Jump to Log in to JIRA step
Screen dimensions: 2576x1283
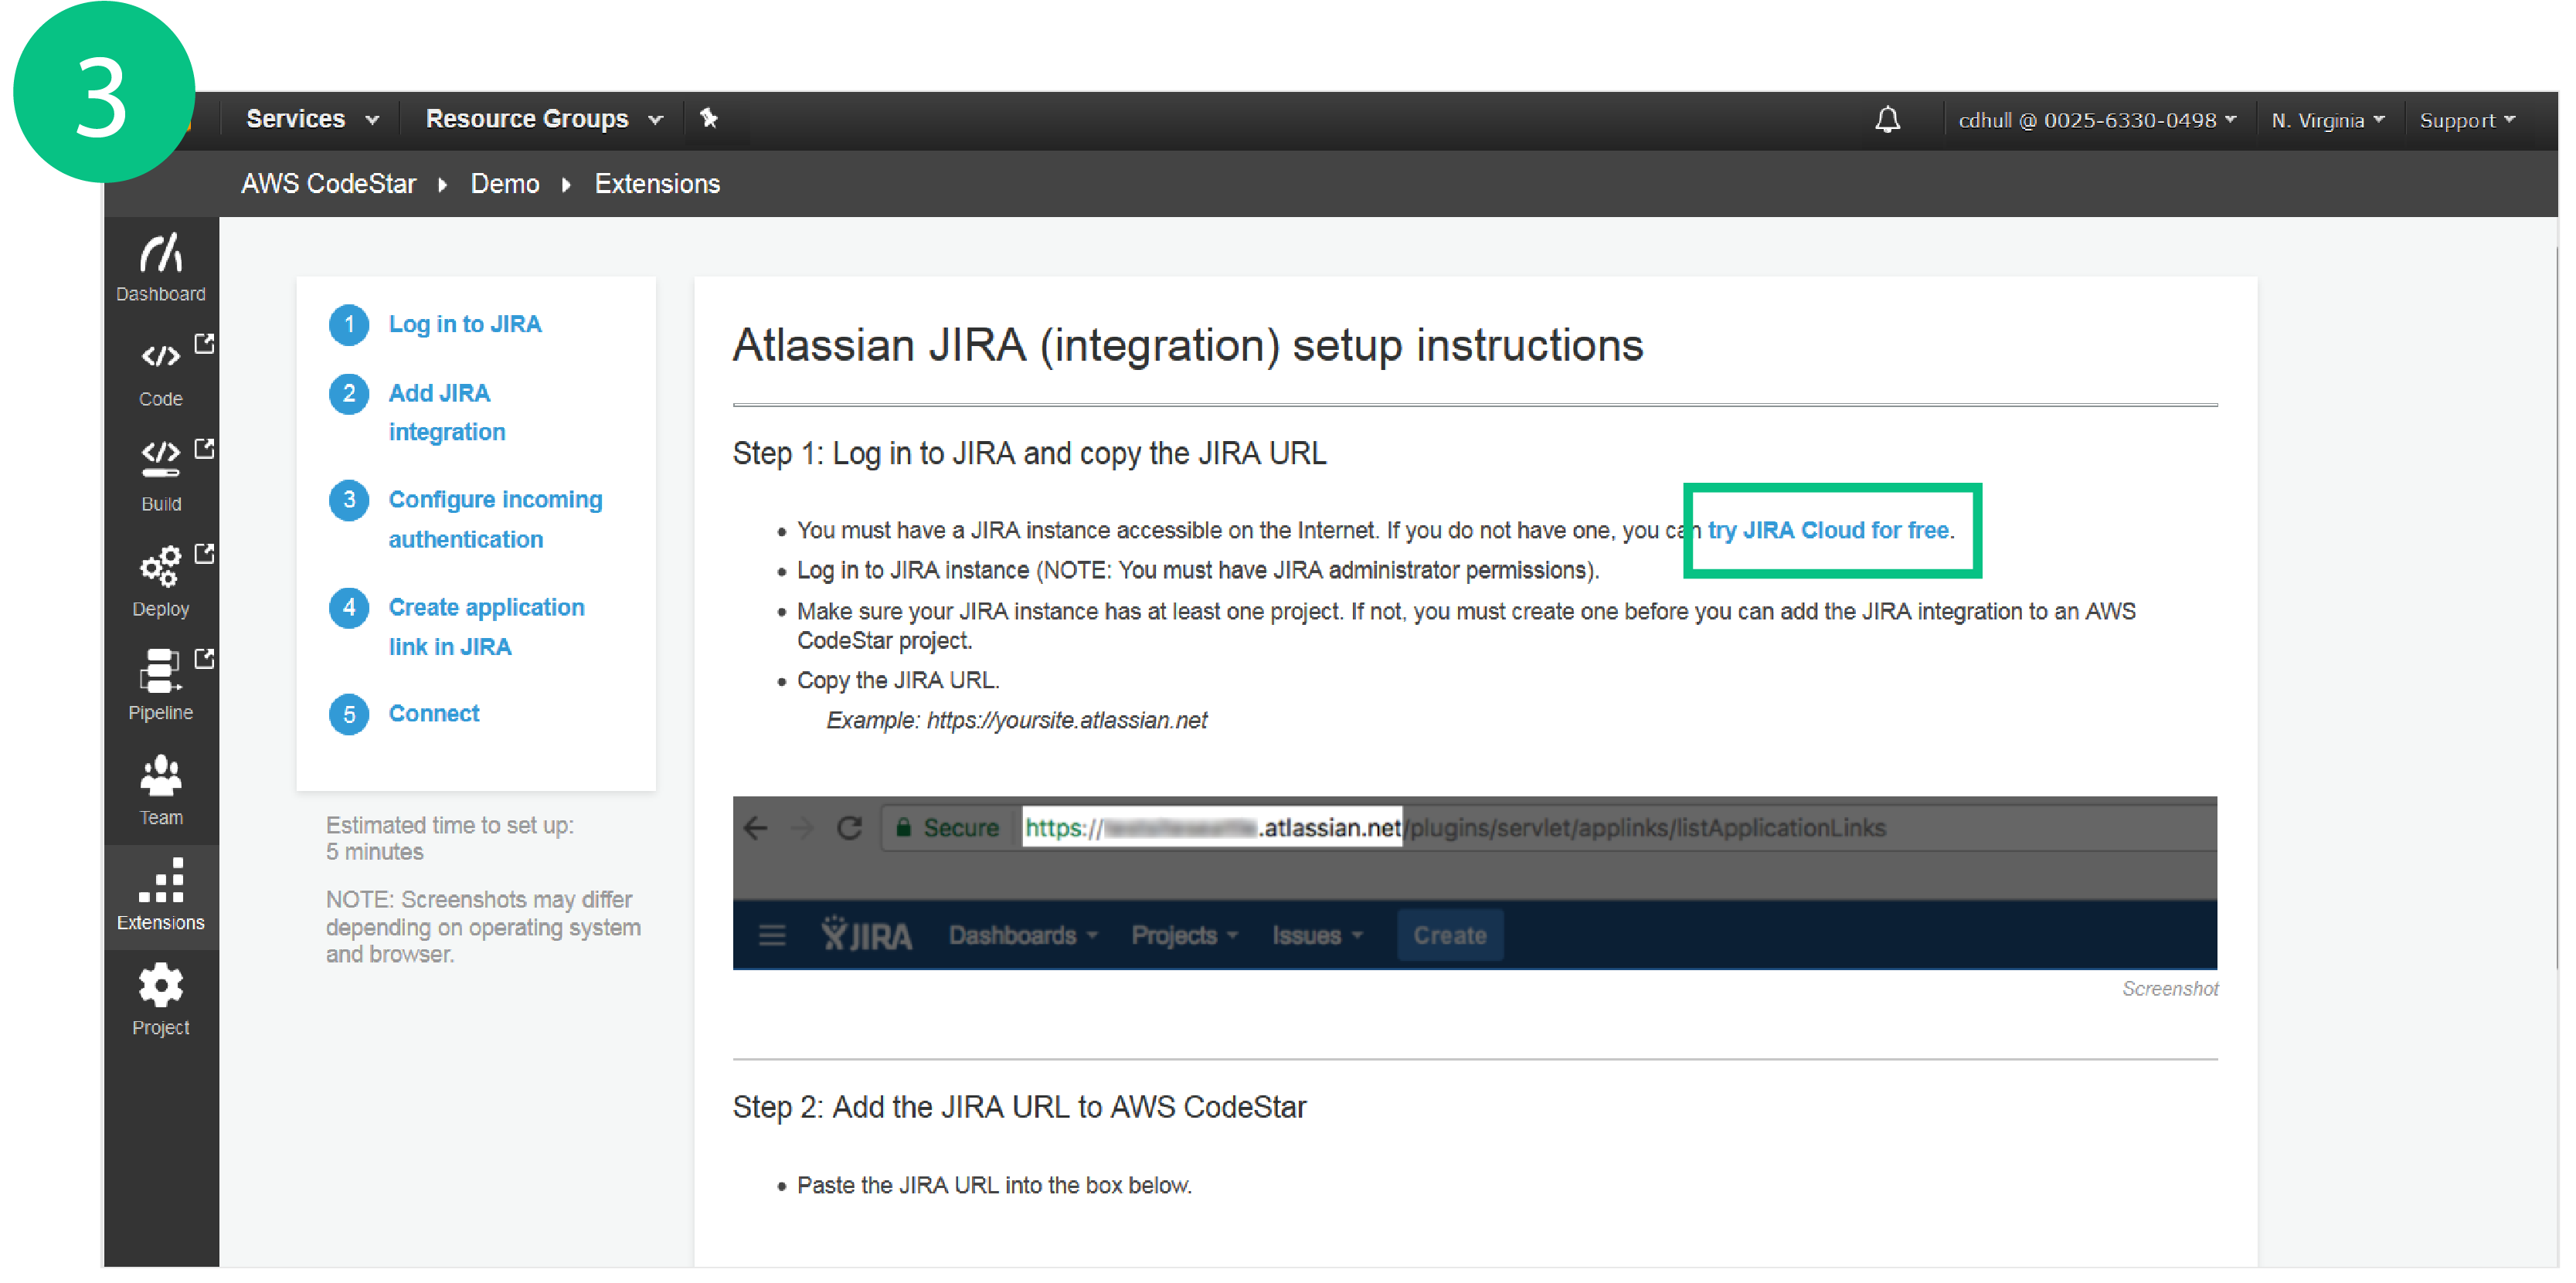(x=465, y=325)
